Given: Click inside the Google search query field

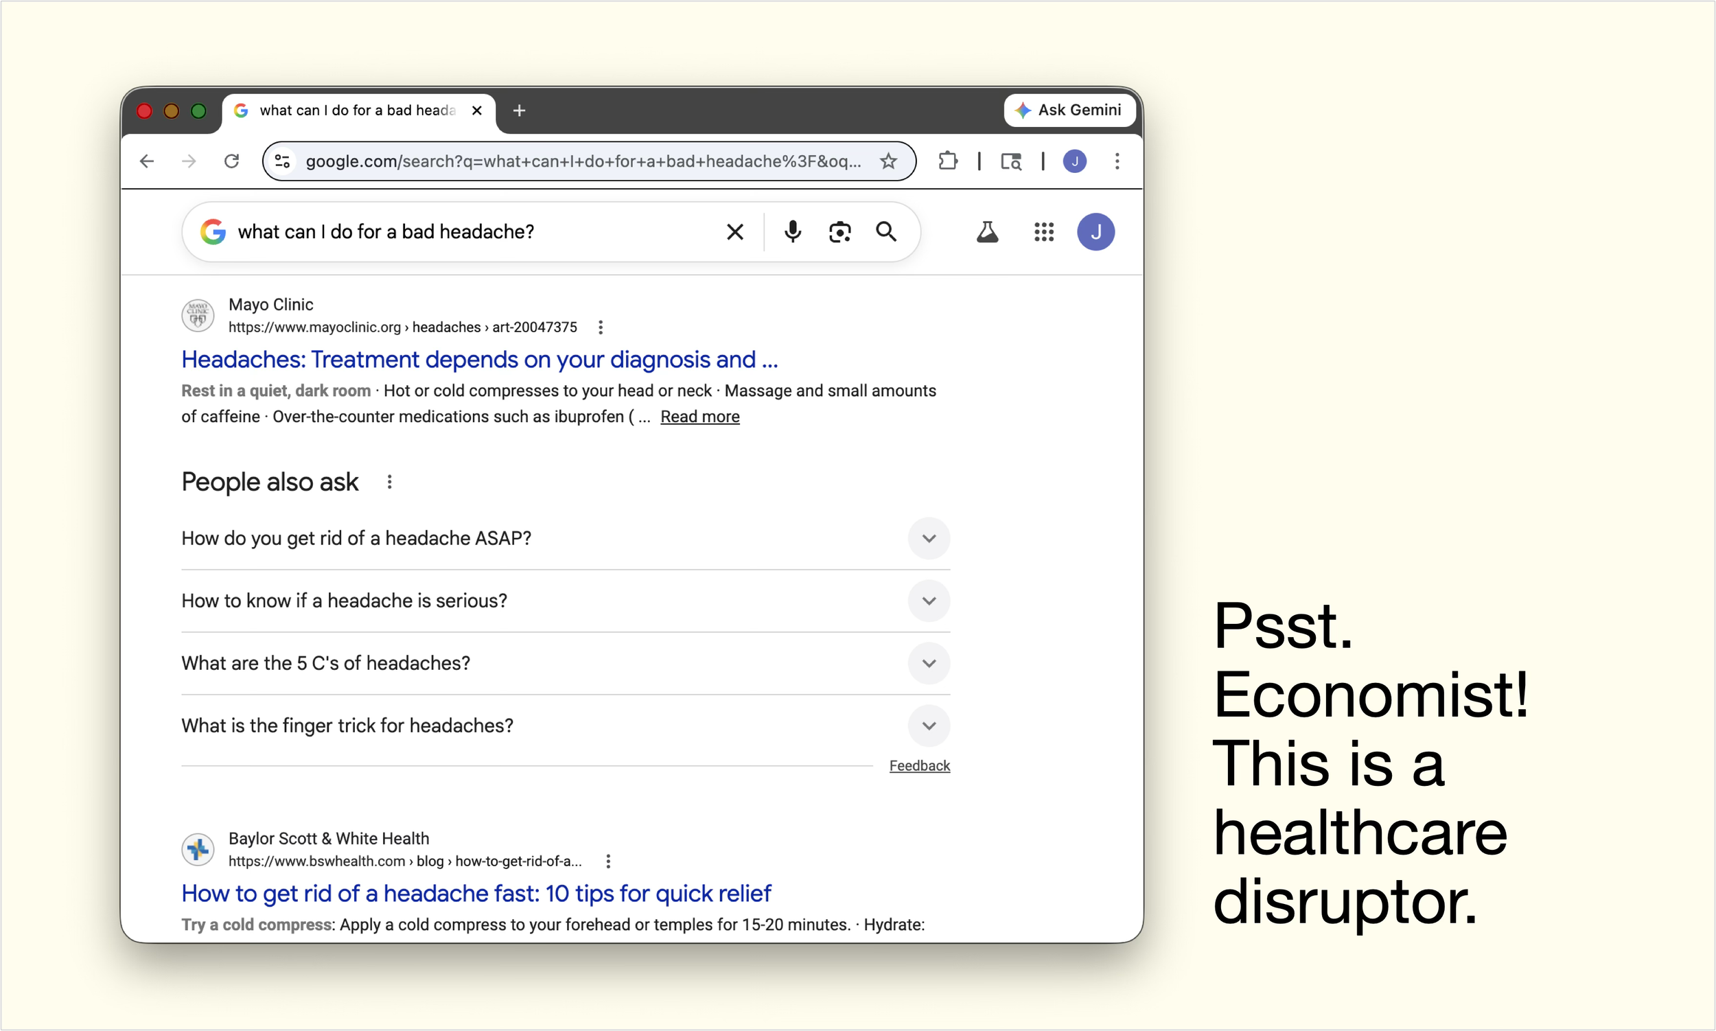Looking at the screenshot, I should (472, 231).
